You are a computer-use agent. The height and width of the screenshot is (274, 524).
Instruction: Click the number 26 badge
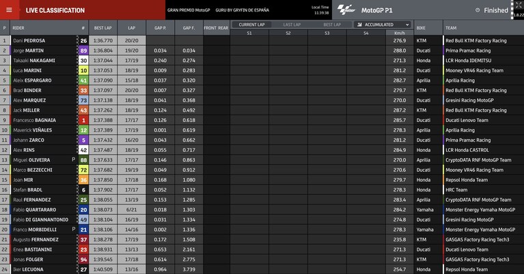click(83, 41)
